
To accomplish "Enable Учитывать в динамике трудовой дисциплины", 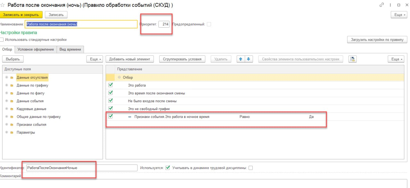I will tap(250, 168).
